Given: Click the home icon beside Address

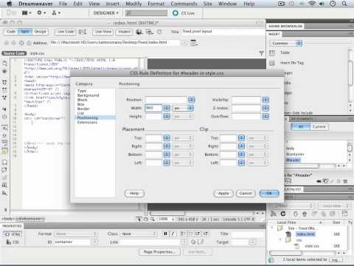Looking at the screenshot, I should (x=29, y=43).
